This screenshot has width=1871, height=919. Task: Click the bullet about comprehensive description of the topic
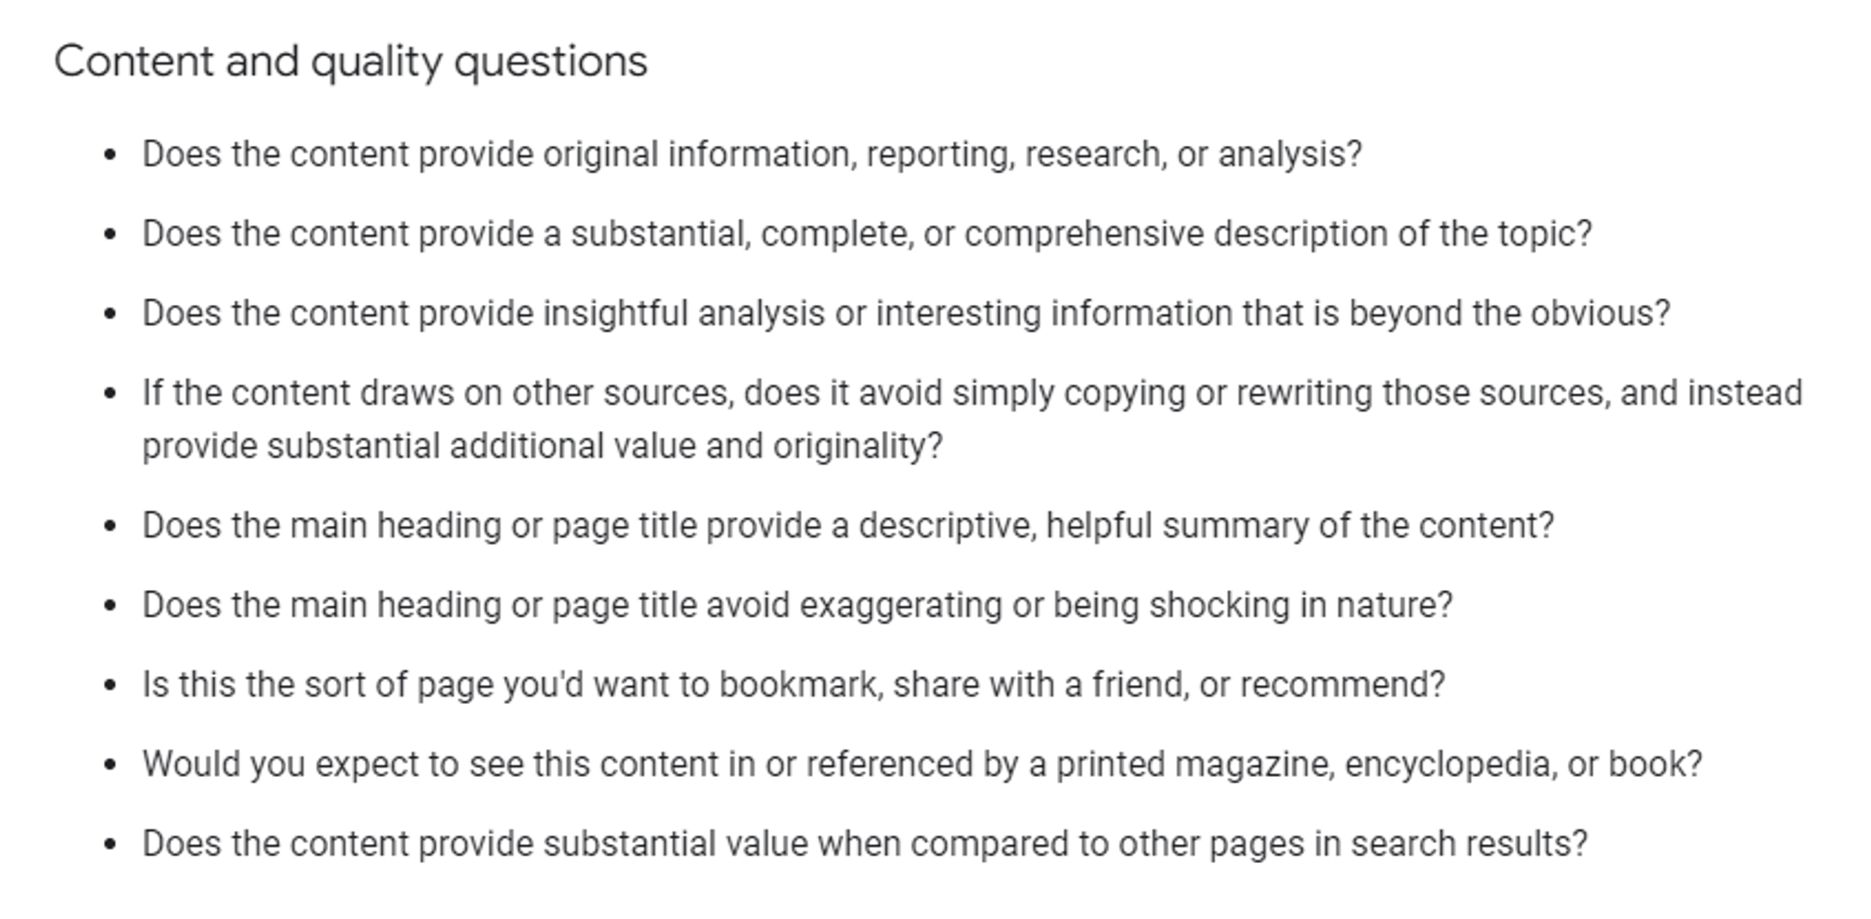click(867, 234)
